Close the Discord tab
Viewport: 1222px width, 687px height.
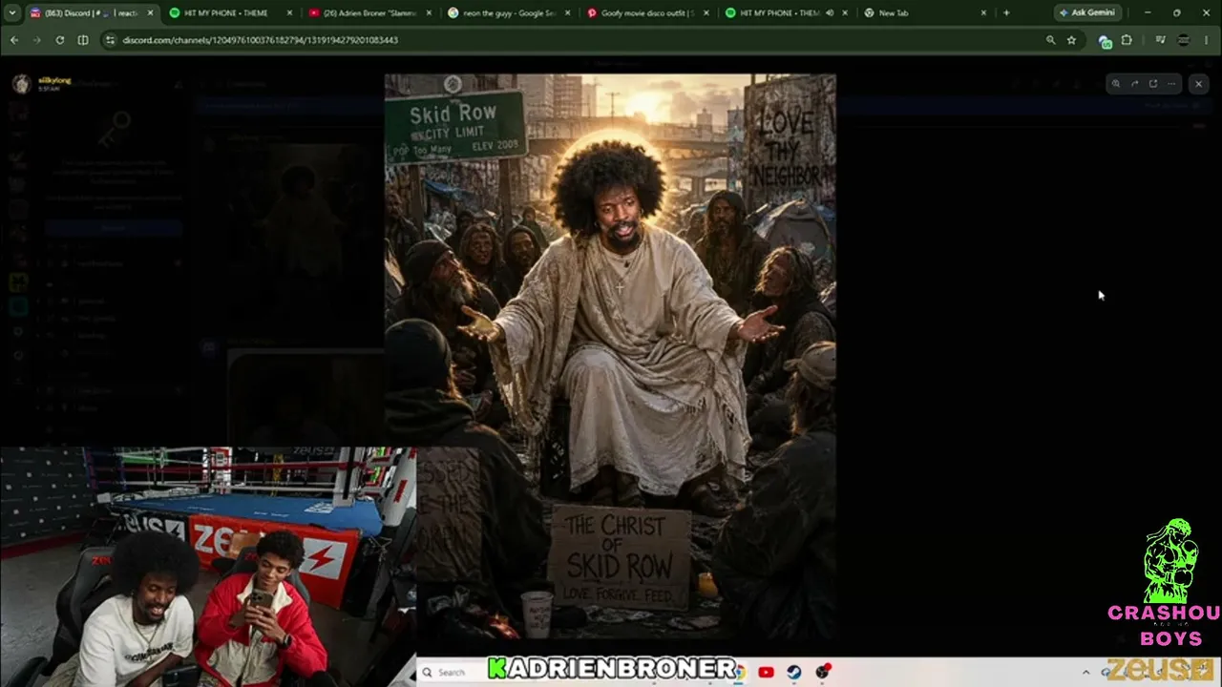150,13
